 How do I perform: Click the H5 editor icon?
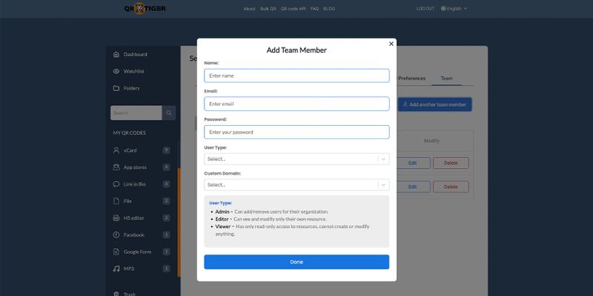click(x=116, y=218)
